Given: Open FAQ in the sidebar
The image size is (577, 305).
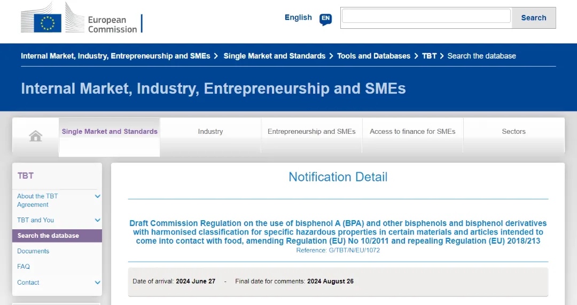Looking at the screenshot, I should (24, 267).
